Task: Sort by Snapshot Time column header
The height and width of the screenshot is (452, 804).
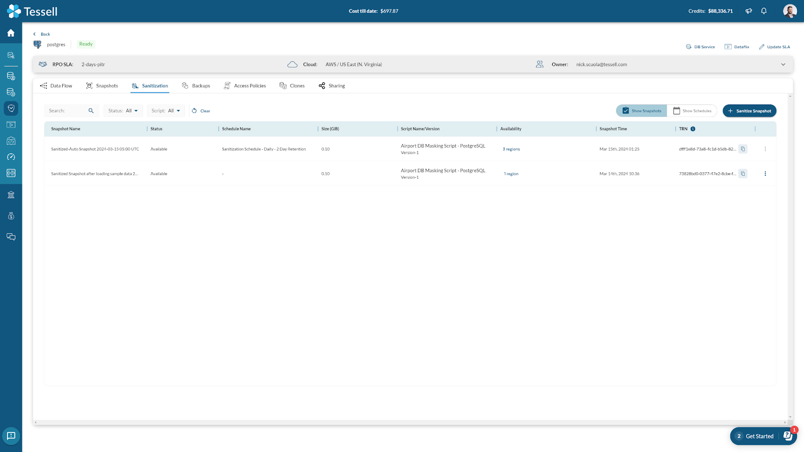Action: [x=613, y=129]
